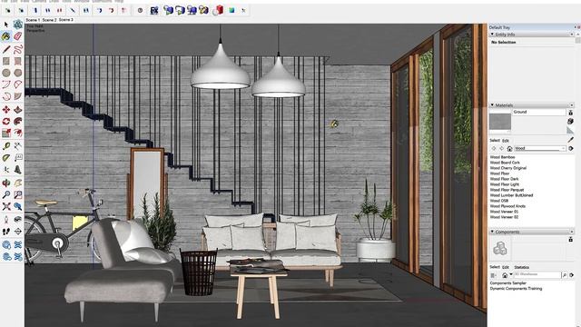Click the component preview thumbnail
Image resolution: width=581 pixels, height=327 pixels.
coord(500,248)
